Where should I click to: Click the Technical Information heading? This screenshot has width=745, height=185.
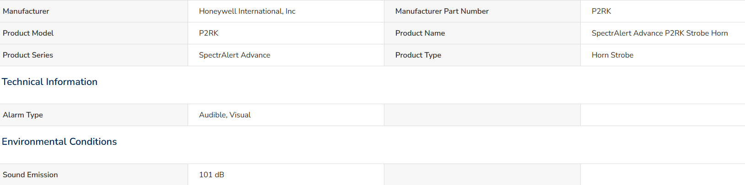(x=49, y=82)
